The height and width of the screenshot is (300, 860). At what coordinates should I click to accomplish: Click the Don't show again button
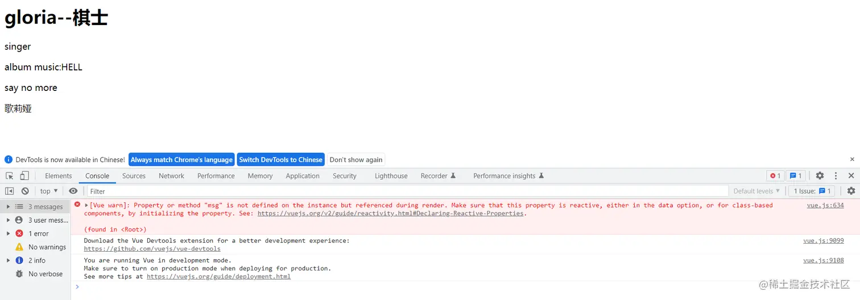coord(356,160)
